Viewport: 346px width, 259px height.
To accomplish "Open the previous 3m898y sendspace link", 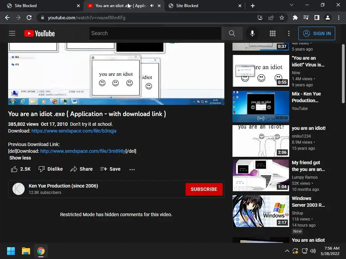I will (82, 151).
